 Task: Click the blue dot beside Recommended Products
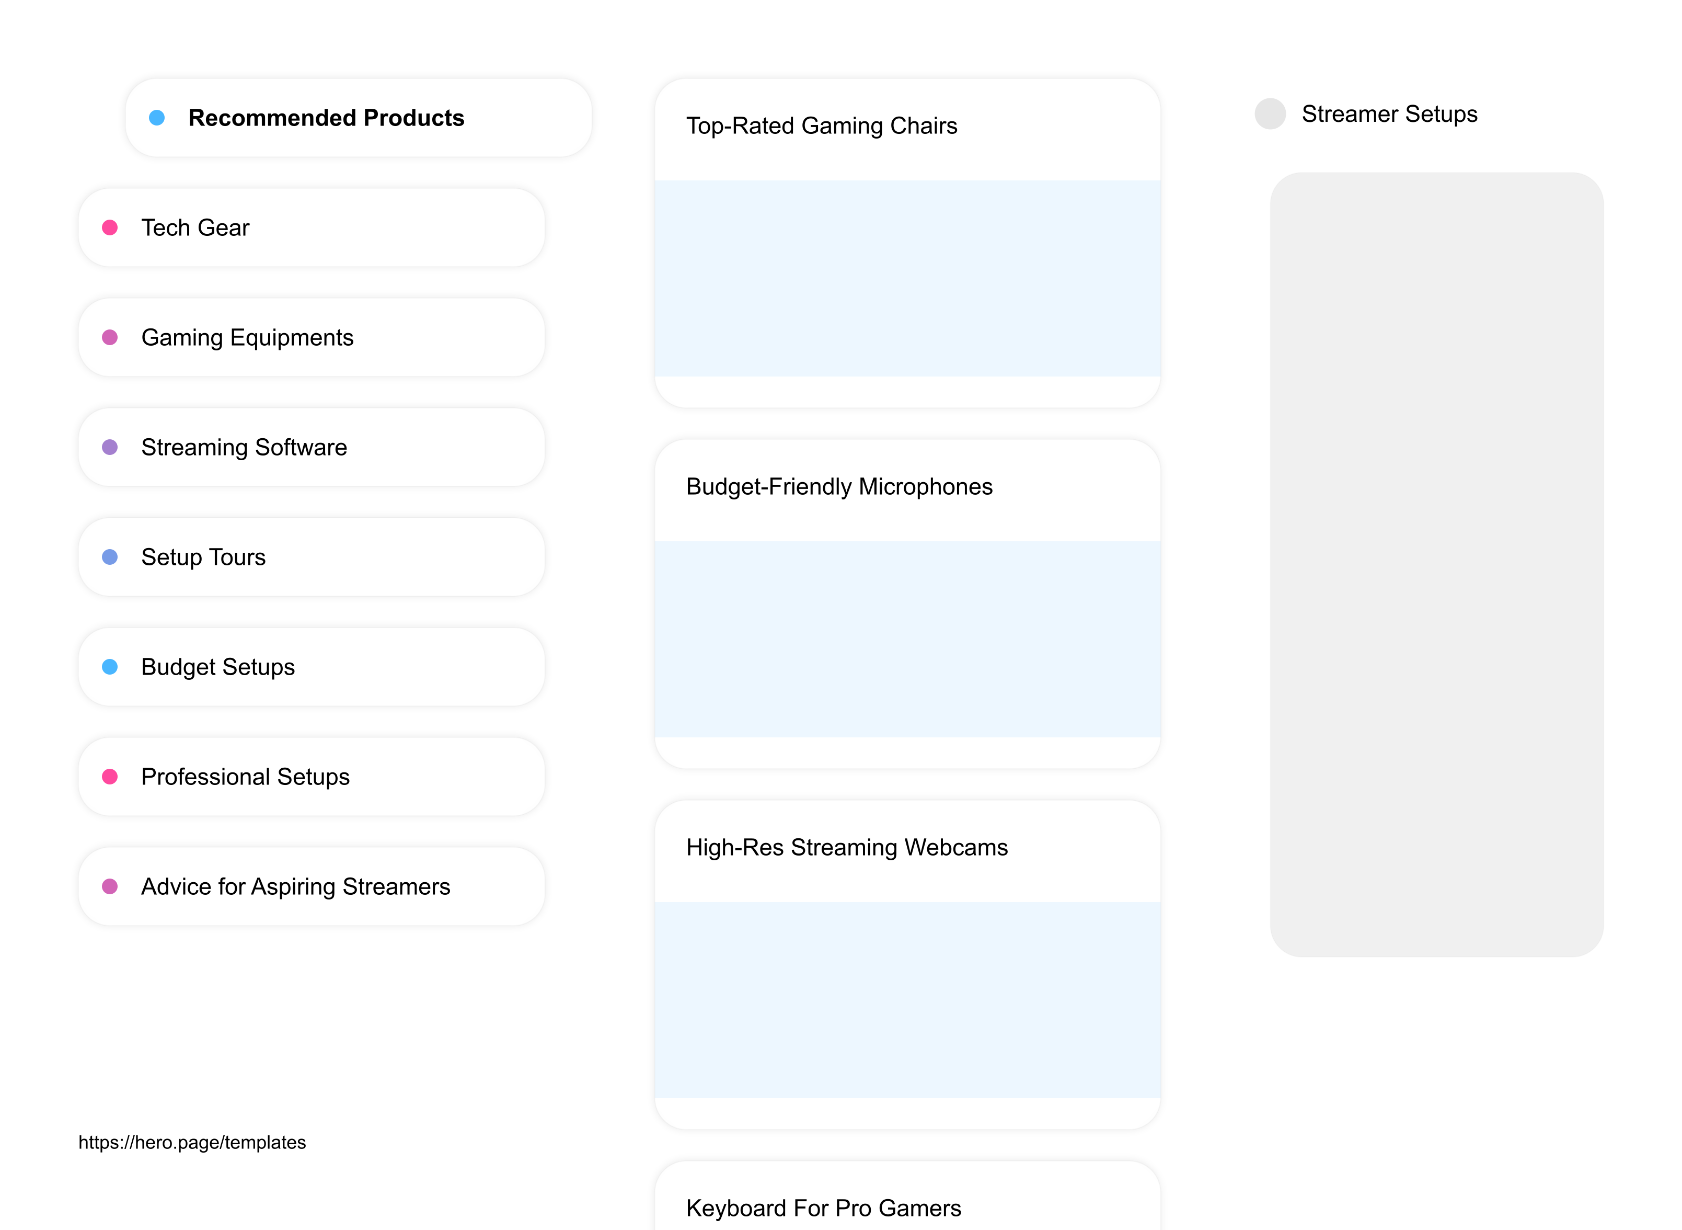[x=157, y=118]
